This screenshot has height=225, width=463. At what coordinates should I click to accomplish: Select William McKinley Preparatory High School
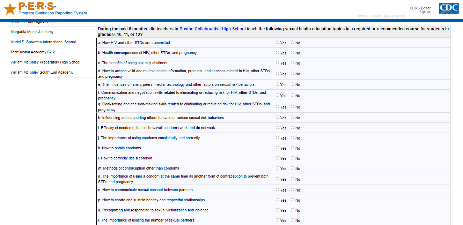pyautogui.click(x=45, y=62)
